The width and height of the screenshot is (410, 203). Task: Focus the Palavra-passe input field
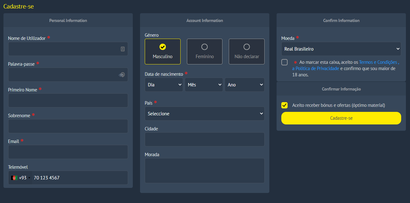click(68, 75)
